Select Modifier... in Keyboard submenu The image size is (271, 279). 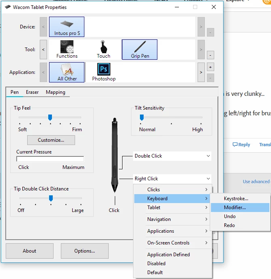click(x=240, y=208)
